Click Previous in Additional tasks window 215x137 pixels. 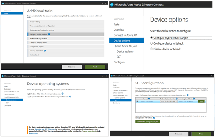(72, 67)
